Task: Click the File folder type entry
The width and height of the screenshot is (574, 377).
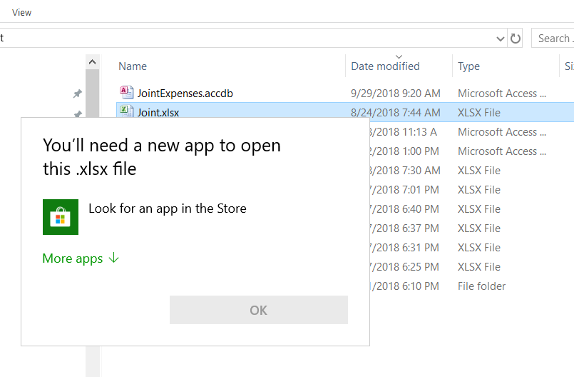Action: [481, 286]
